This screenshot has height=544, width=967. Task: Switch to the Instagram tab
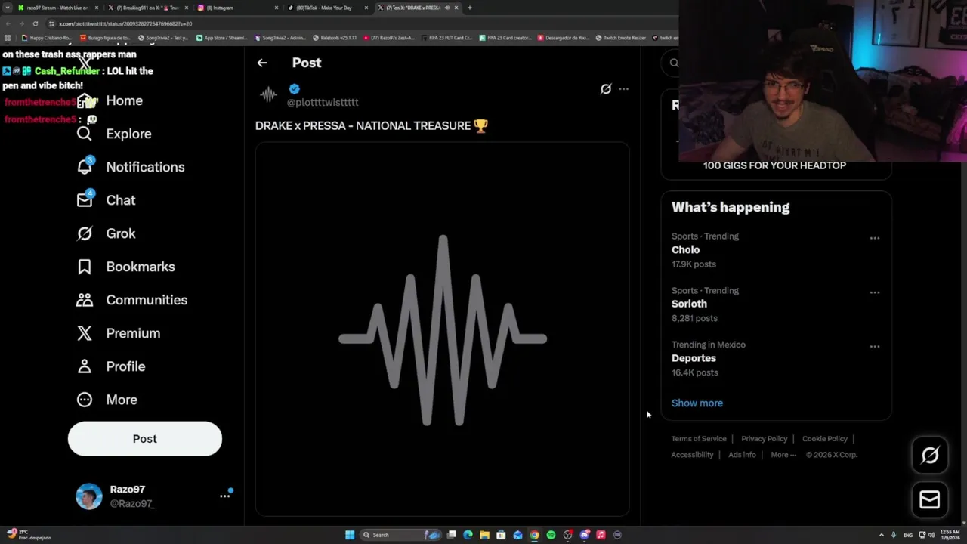(237, 8)
